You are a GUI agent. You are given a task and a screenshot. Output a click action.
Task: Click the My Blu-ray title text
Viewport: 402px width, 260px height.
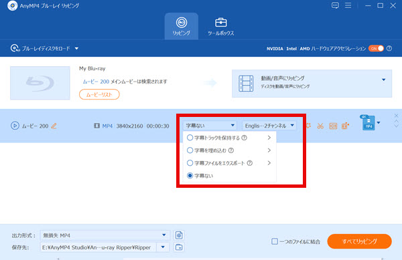[92, 69]
